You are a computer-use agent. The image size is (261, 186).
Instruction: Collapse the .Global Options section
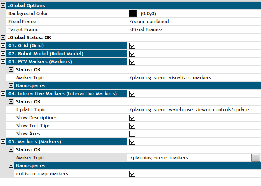click(3, 6)
